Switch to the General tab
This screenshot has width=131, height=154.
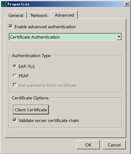[x=16, y=15]
